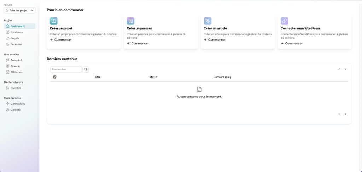The width and height of the screenshot is (362, 172).
Task: Click the Créer un persona portrait icon
Action: [130, 21]
